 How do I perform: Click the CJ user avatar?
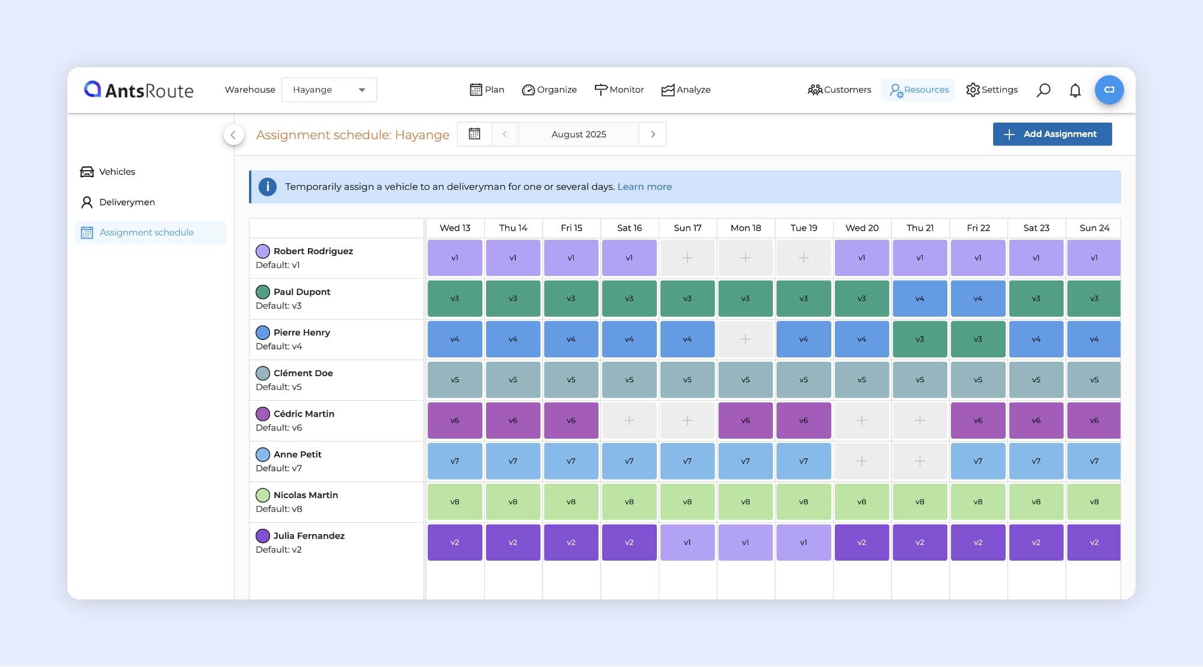1109,90
